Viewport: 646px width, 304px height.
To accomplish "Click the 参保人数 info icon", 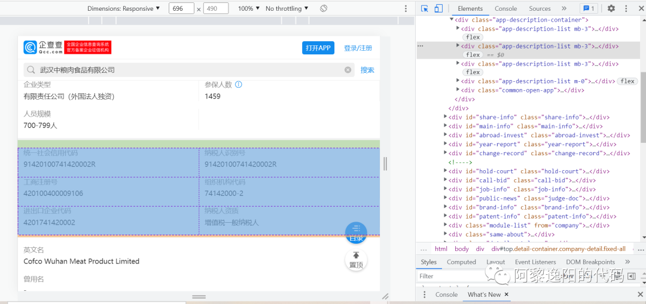I will click(x=239, y=85).
